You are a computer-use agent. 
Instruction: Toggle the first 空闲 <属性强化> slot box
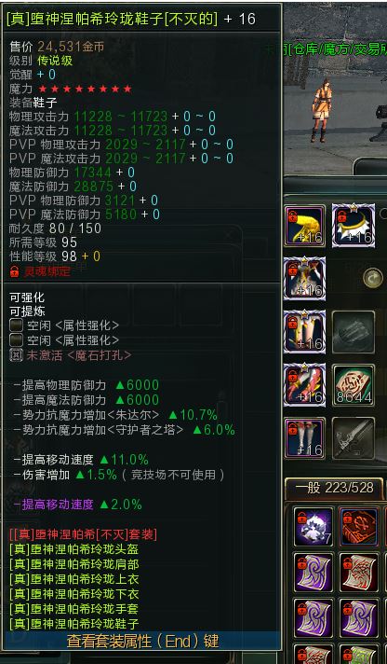(x=16, y=325)
